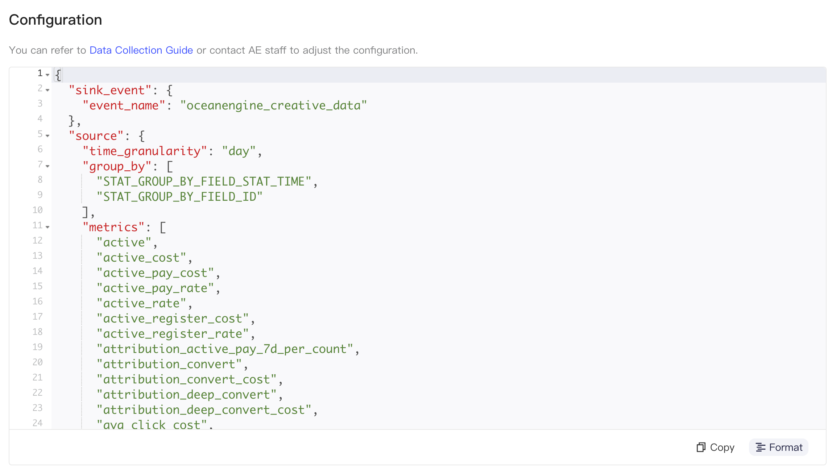Click the copy icon beside Copy
Screen dimensions: 836x474
[701, 447]
